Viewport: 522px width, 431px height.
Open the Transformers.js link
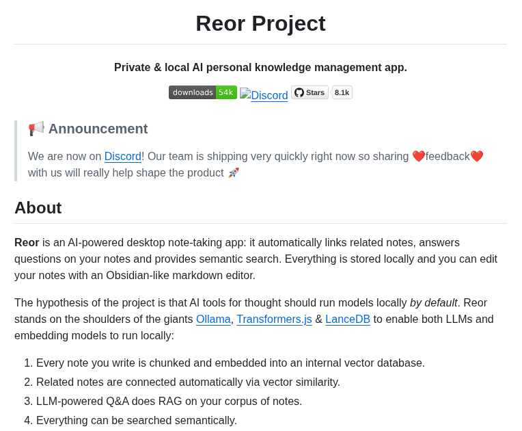tap(274, 319)
